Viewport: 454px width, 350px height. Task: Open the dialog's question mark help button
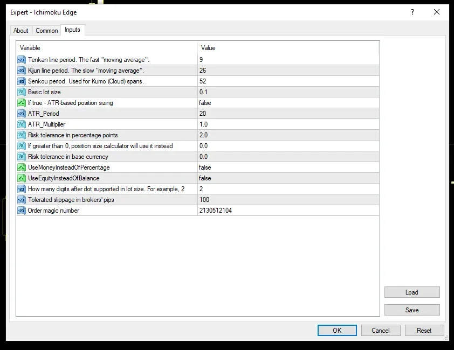pyautogui.click(x=412, y=12)
